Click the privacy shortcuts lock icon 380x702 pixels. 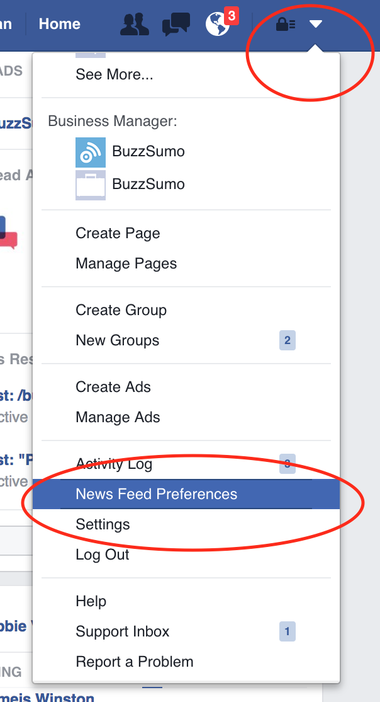point(286,25)
